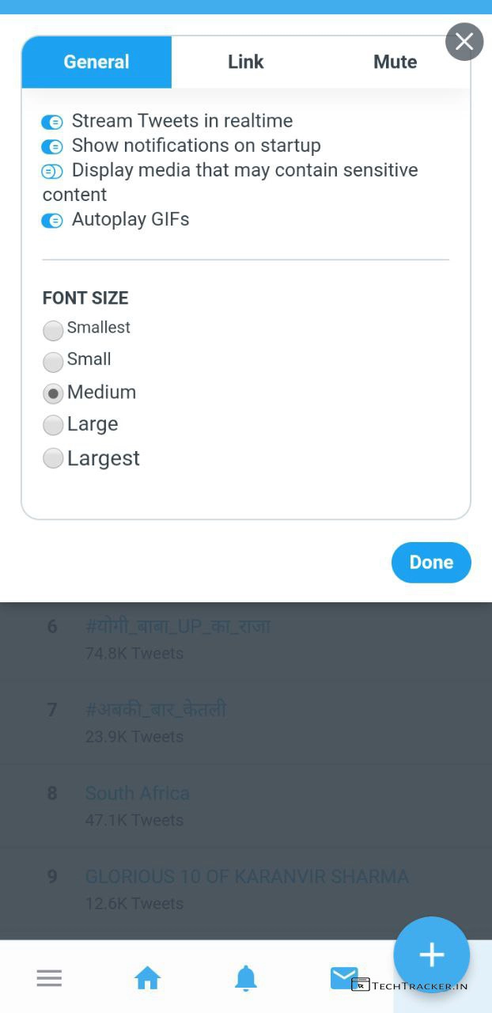Select the General tab
492x1013 pixels.
(x=97, y=62)
